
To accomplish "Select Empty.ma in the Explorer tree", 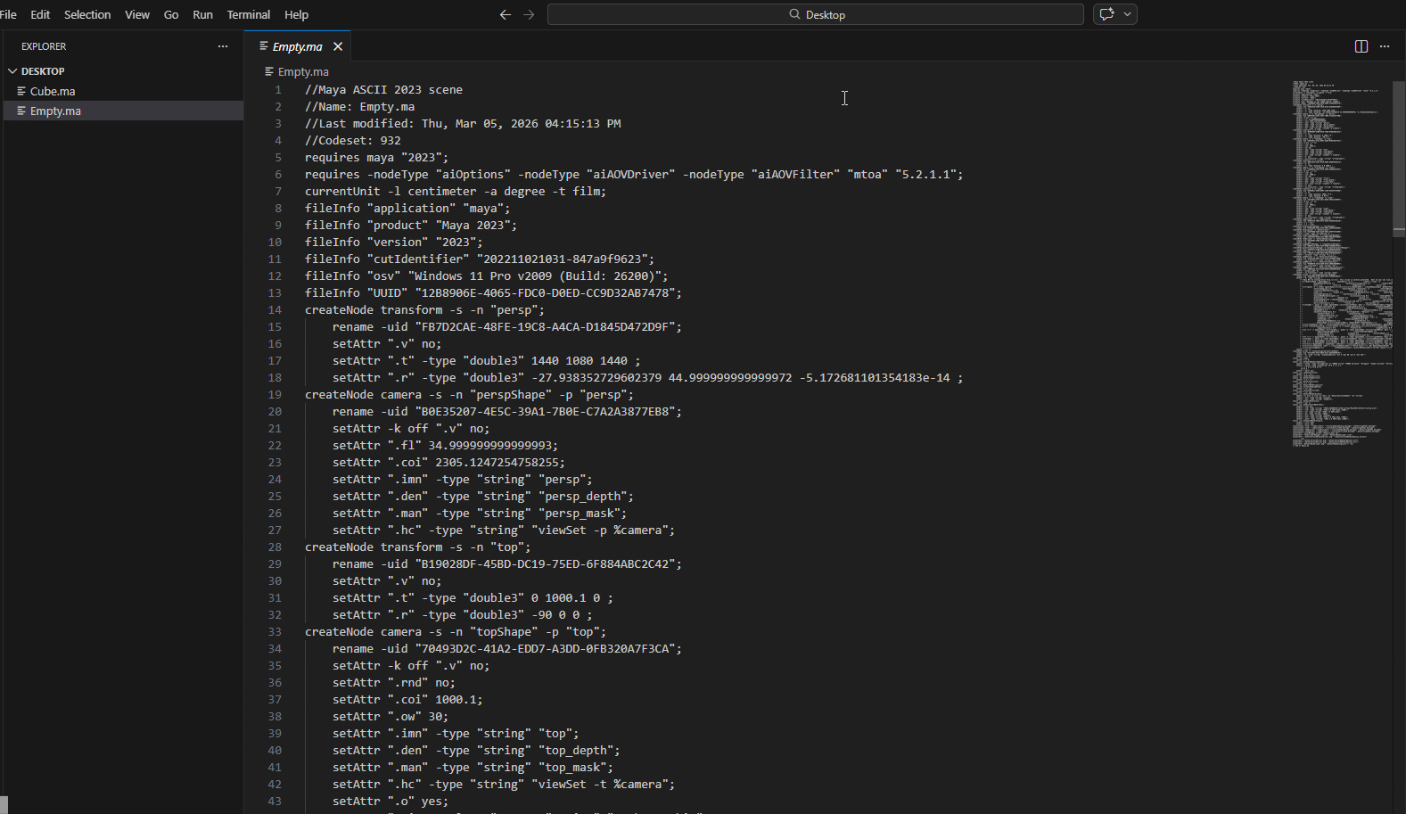I will pyautogui.click(x=55, y=111).
